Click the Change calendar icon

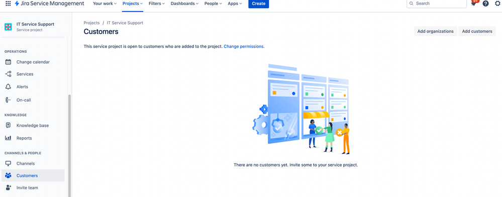pos(9,62)
